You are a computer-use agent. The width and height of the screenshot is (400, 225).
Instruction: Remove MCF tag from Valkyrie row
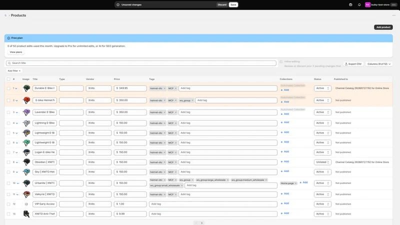[175, 194]
